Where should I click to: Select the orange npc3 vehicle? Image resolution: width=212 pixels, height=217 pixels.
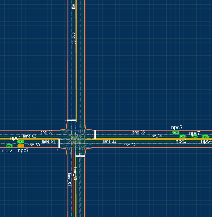coord(21,146)
